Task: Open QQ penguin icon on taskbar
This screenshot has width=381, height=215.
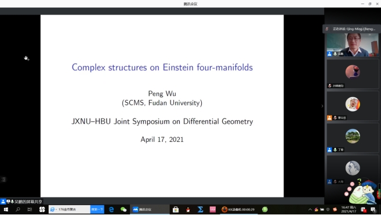Action: pyautogui.click(x=188, y=209)
